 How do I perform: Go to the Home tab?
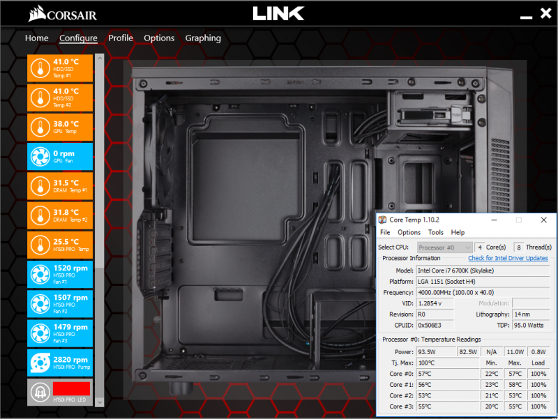point(37,38)
